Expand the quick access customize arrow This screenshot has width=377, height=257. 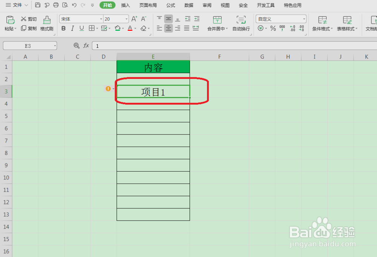(92, 5)
